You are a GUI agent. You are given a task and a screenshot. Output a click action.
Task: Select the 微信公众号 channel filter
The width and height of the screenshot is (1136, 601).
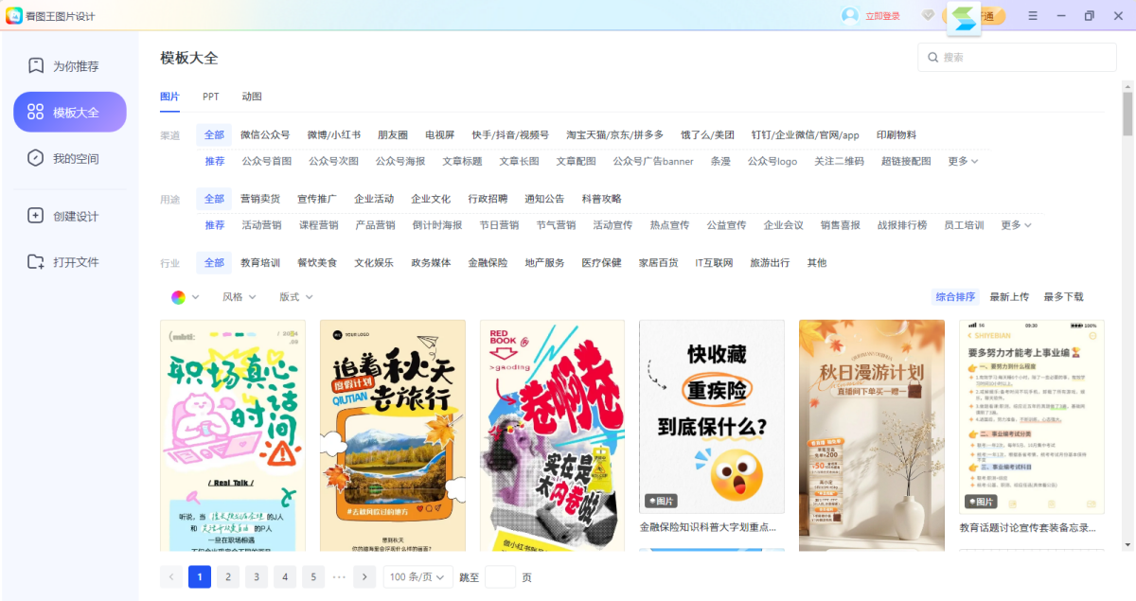[265, 135]
